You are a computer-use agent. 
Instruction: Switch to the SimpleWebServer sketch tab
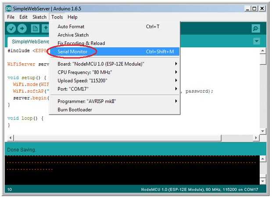coord(29,42)
